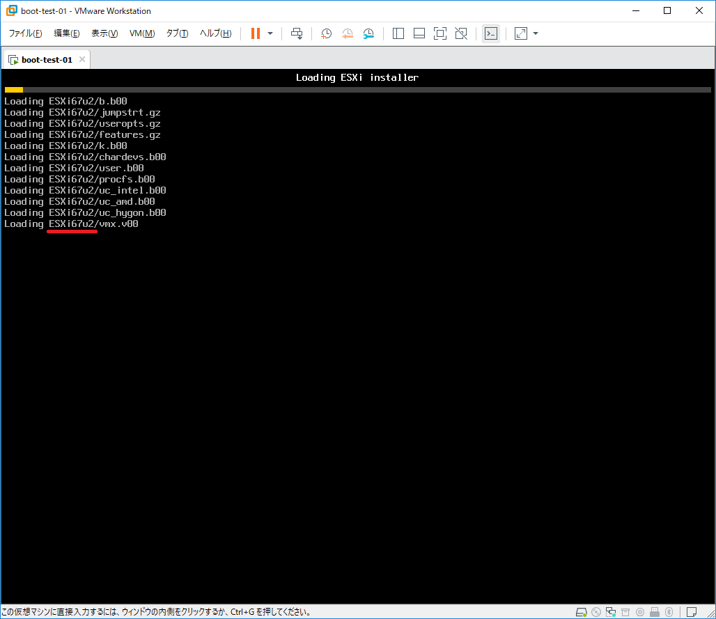
Task: Open the タブ(T) menu
Action: (x=177, y=33)
